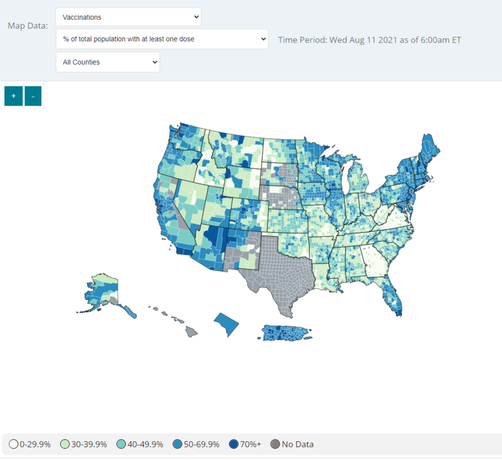Image resolution: width=502 pixels, height=460 pixels.
Task: Open the All Counties filter dropdown
Action: [x=108, y=62]
